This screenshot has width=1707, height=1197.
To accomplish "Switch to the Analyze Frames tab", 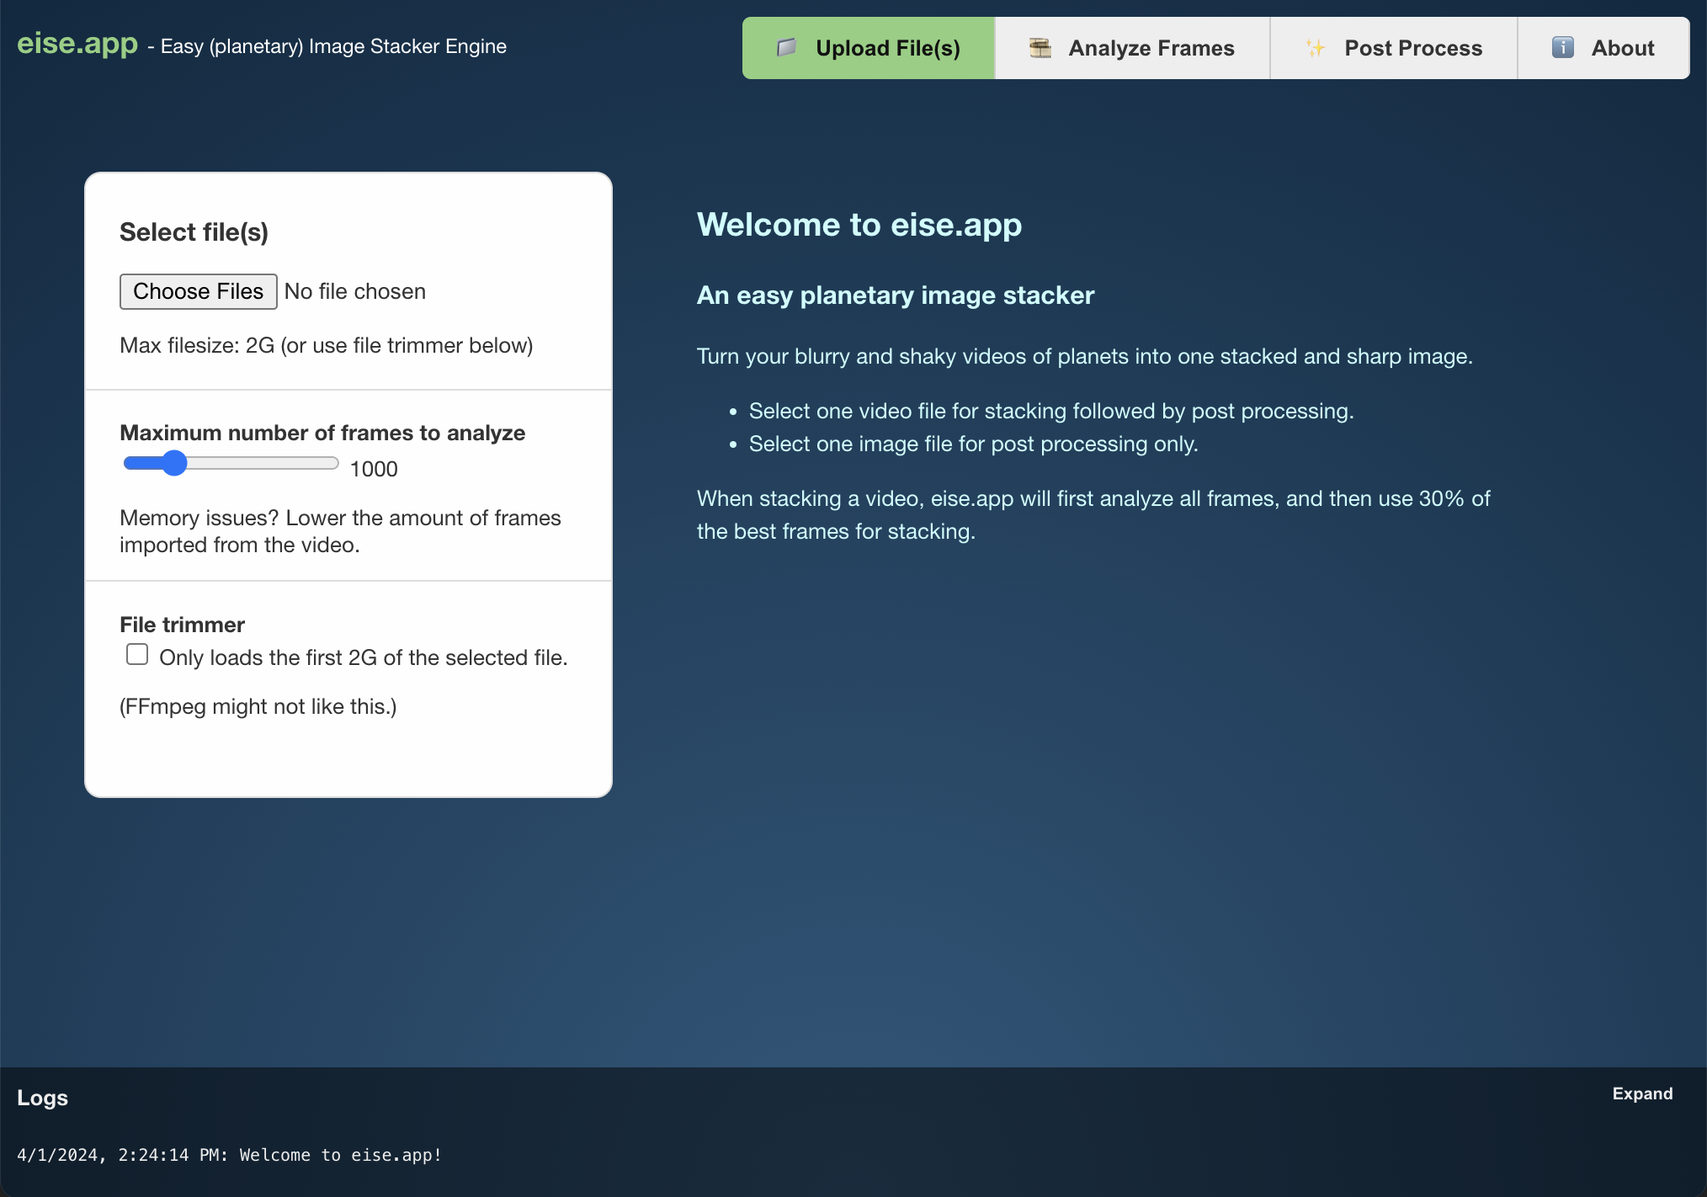I will pos(1132,48).
